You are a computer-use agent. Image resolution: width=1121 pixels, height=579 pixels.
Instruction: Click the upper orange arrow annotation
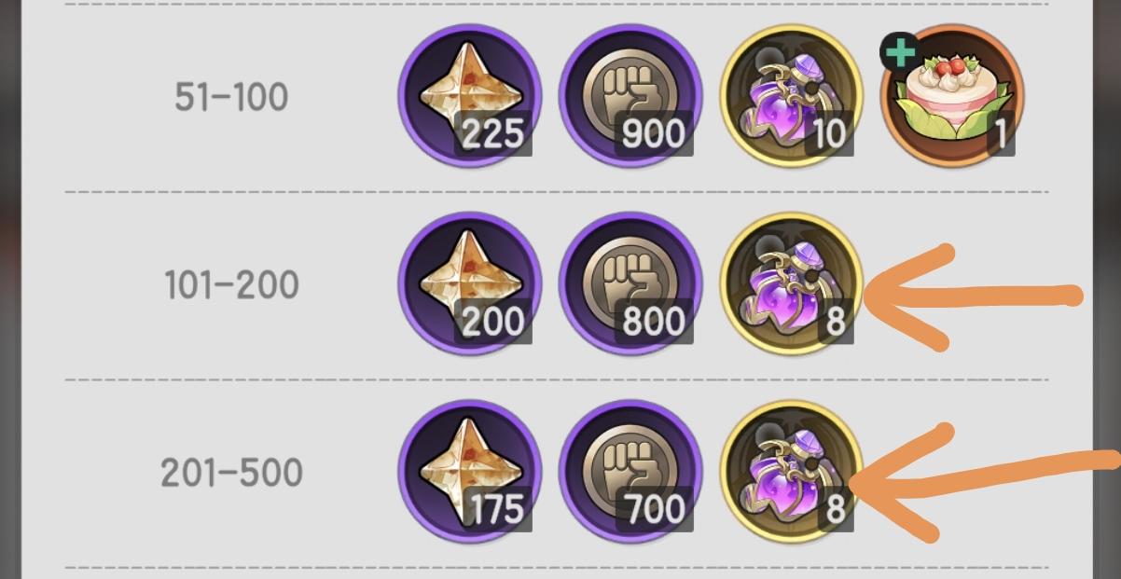[x=974, y=297]
